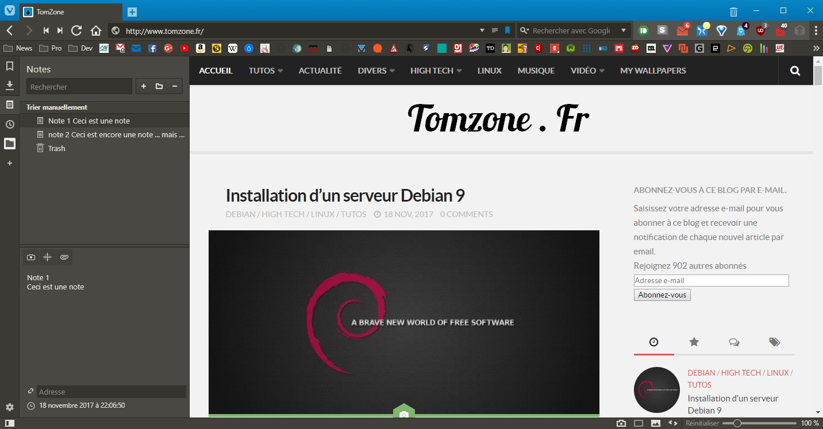Change the search engine
The width and height of the screenshot is (823, 429).
[x=524, y=30]
